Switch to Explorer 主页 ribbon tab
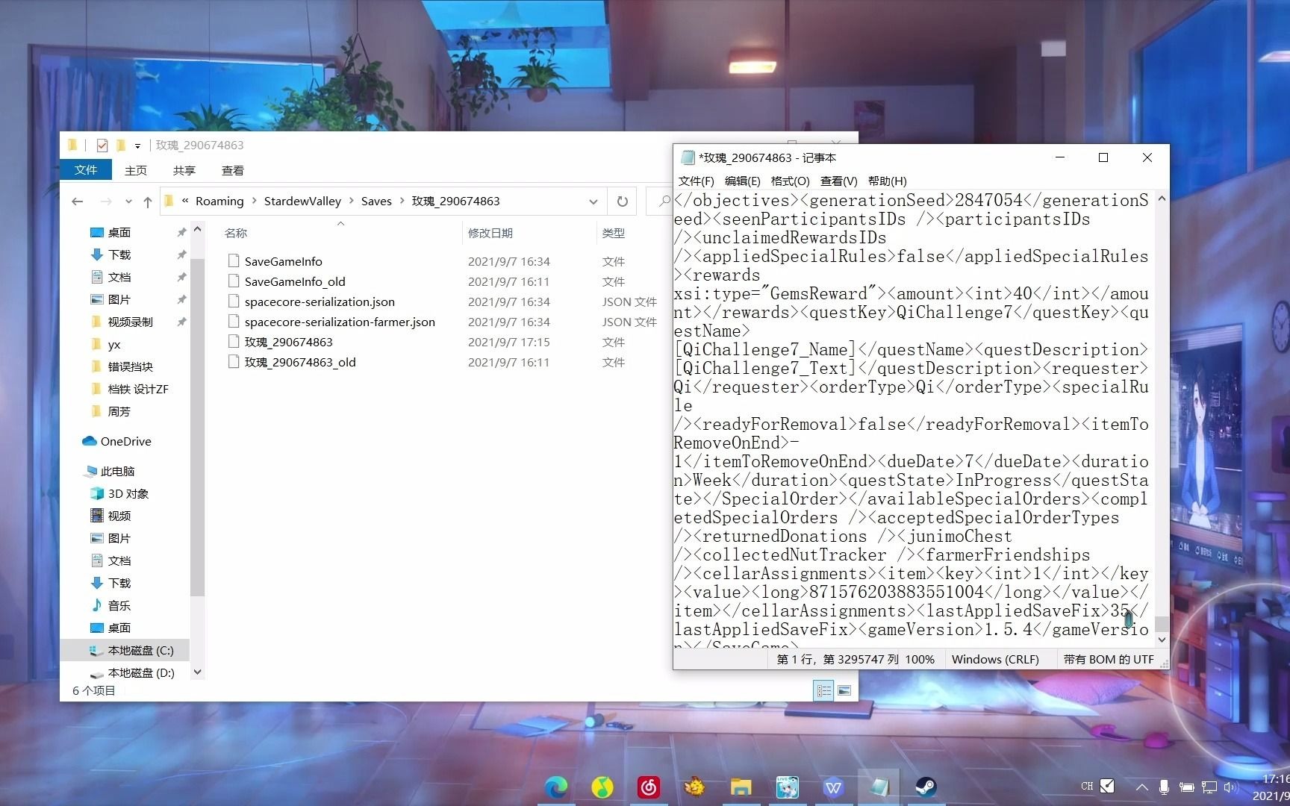This screenshot has height=806, width=1290. coord(136,170)
